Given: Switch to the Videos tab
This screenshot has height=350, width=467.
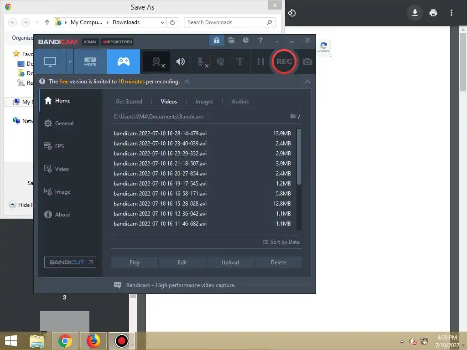Looking at the screenshot, I should [169, 102].
